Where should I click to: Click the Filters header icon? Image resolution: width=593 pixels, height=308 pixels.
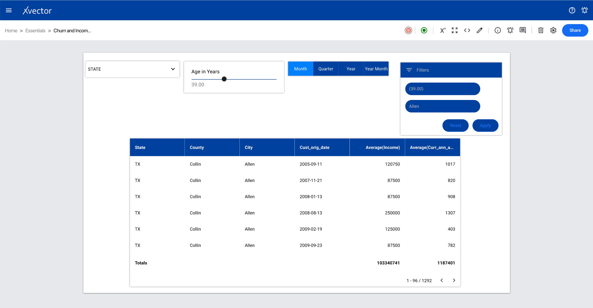pos(409,70)
